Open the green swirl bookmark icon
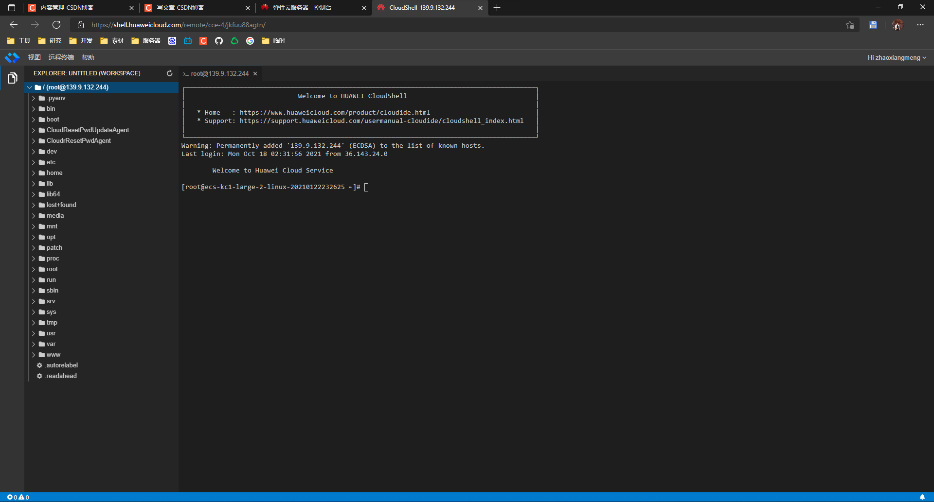This screenshot has height=502, width=934. (x=234, y=41)
